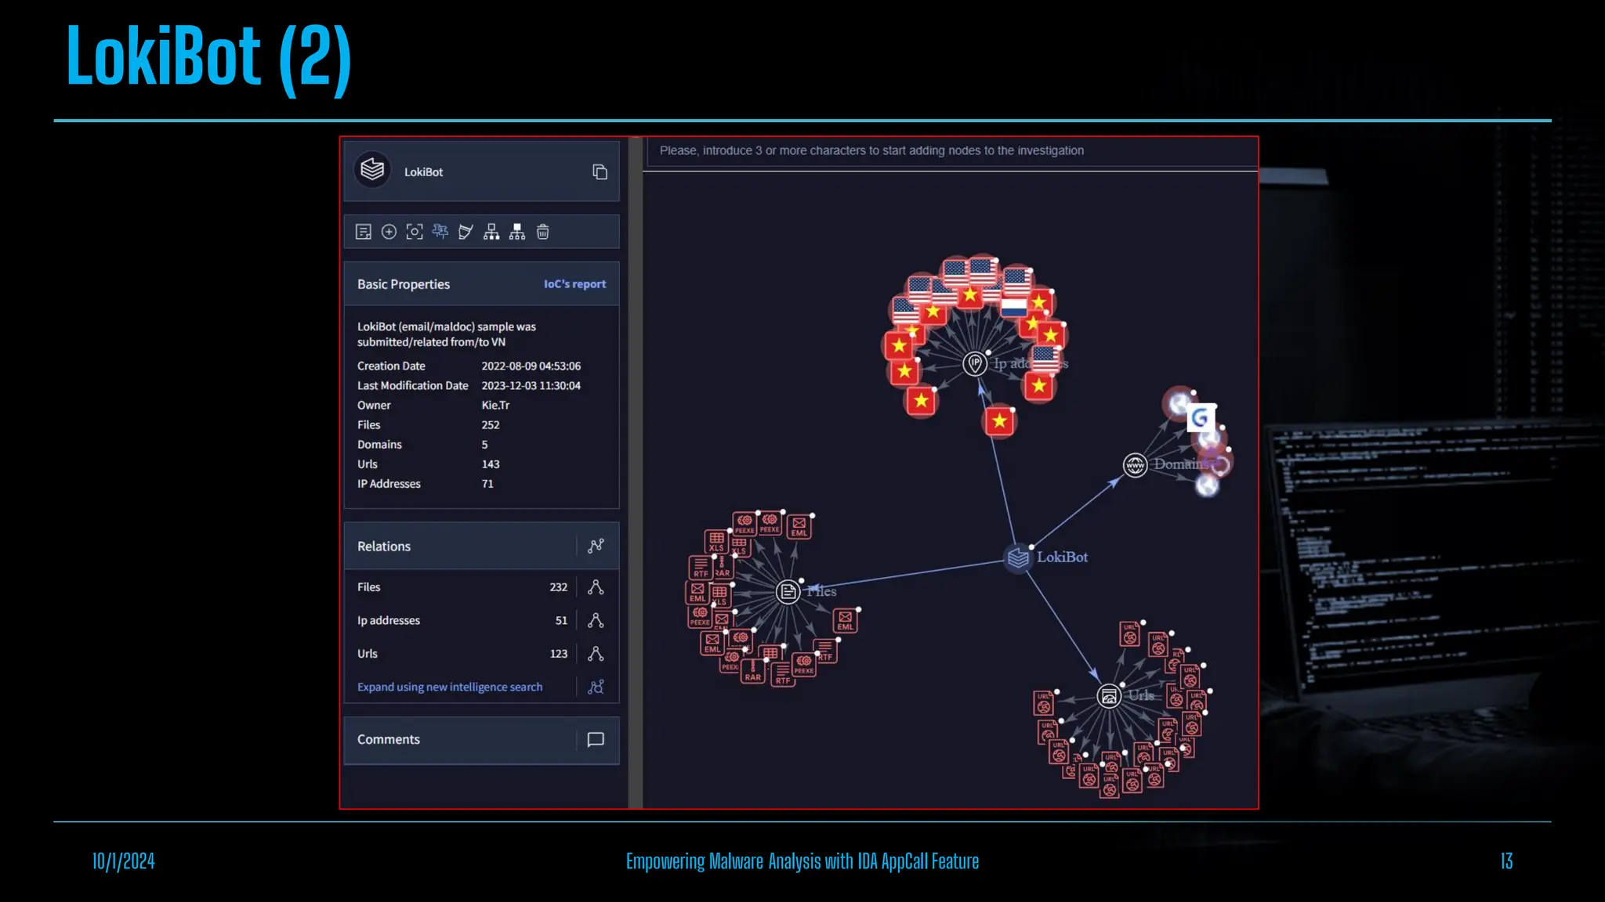Click the Google domain node
This screenshot has height=902, width=1605.
tap(1200, 418)
